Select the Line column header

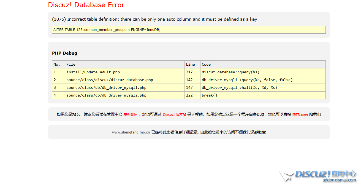click(190, 64)
